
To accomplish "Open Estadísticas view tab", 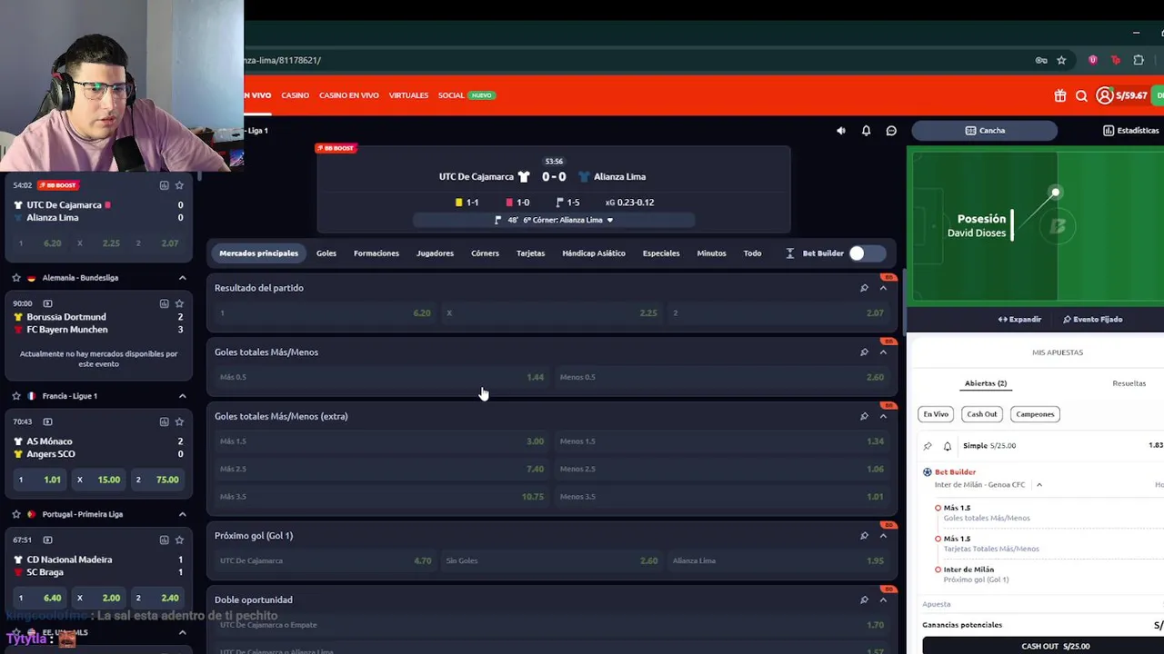I will (1130, 131).
